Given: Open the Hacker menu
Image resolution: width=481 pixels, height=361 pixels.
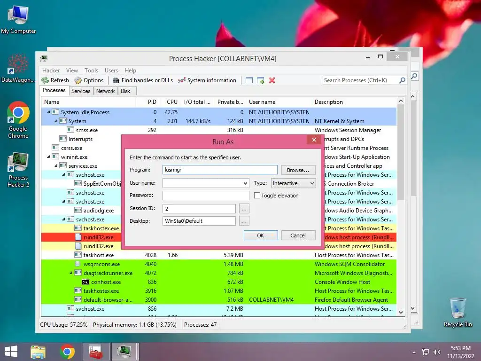Looking at the screenshot, I should 51,71.
